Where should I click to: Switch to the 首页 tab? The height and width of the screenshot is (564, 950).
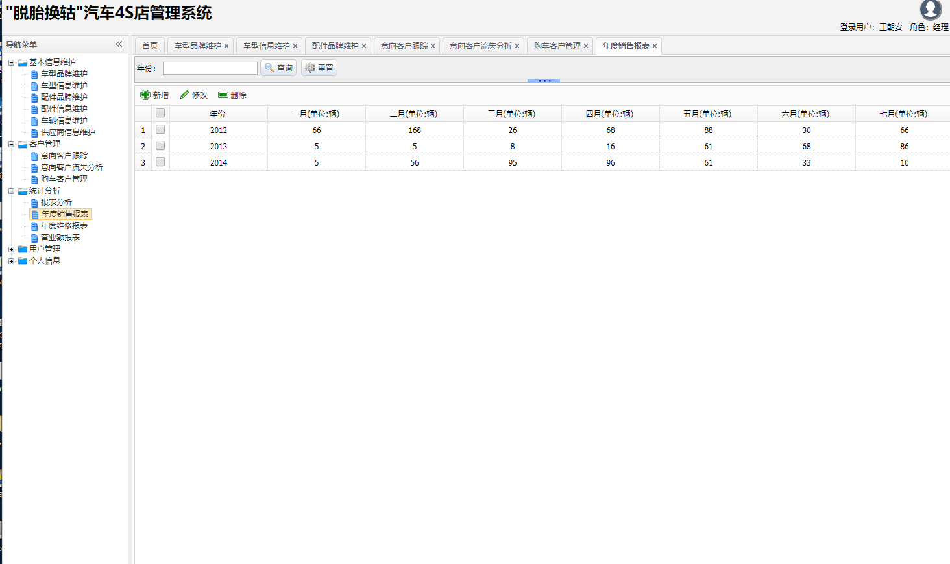(x=149, y=45)
